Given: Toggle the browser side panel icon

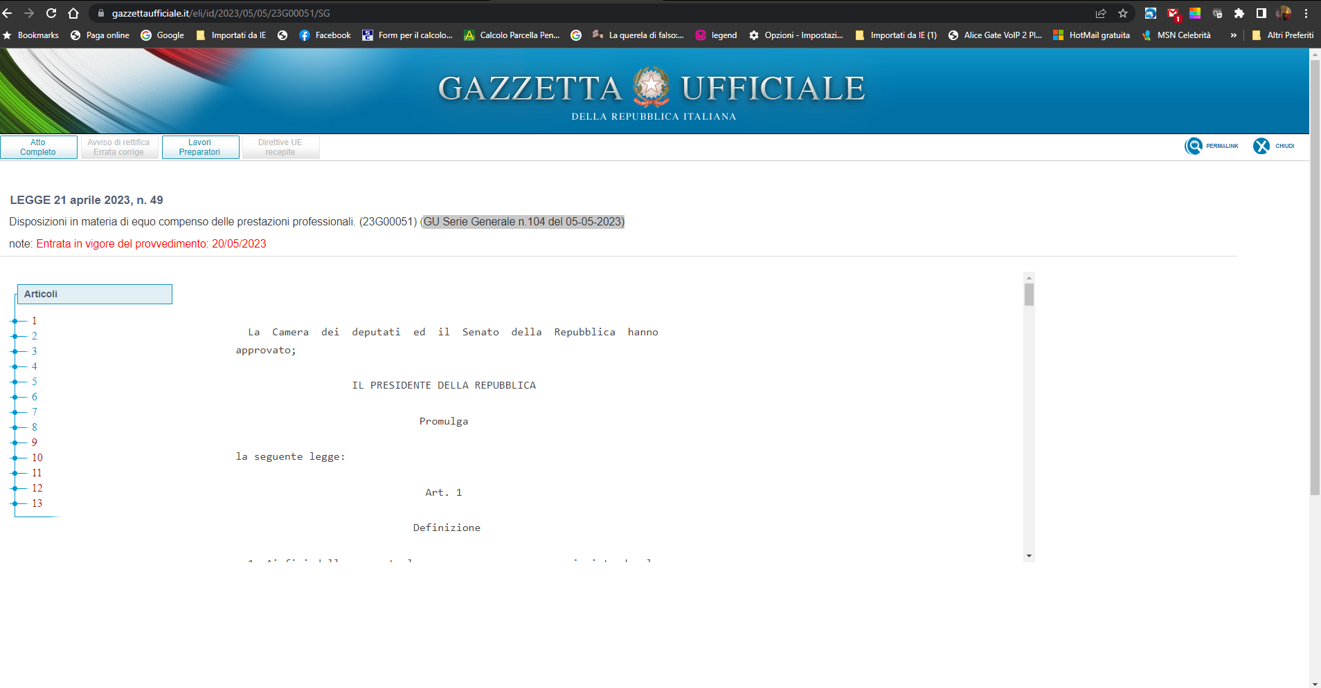Looking at the screenshot, I should point(1261,13).
